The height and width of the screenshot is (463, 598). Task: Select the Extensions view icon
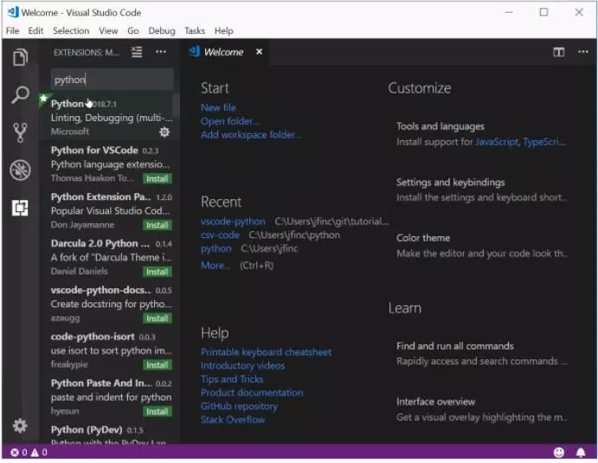(x=20, y=208)
